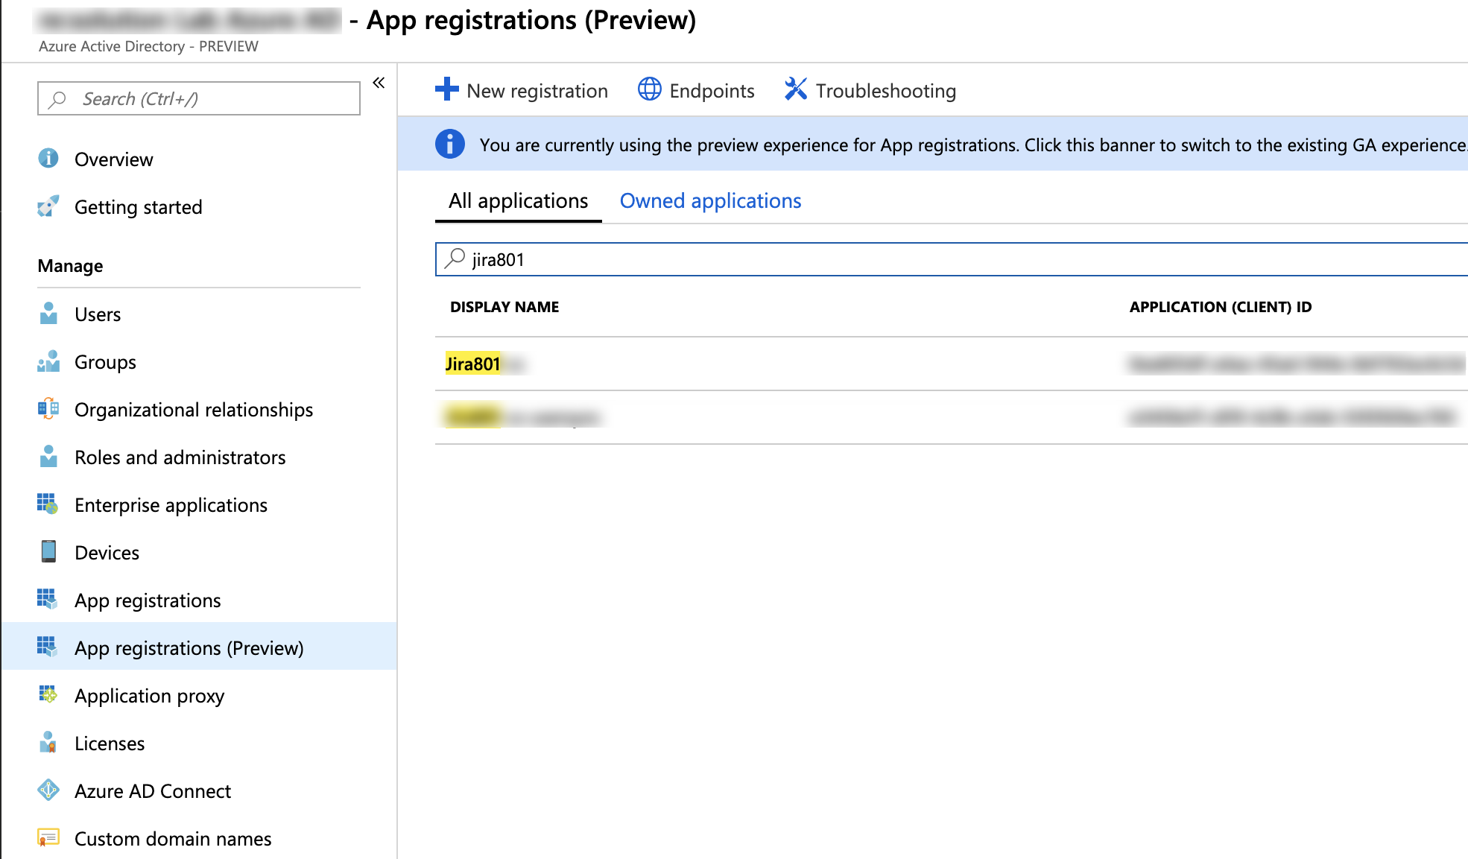Image resolution: width=1468 pixels, height=859 pixels.
Task: Click the Licenses icon
Action: [48, 743]
